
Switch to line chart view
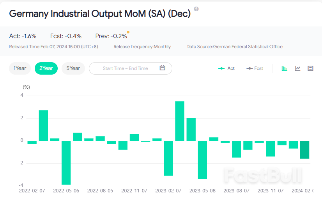pyautogui.click(x=297, y=68)
